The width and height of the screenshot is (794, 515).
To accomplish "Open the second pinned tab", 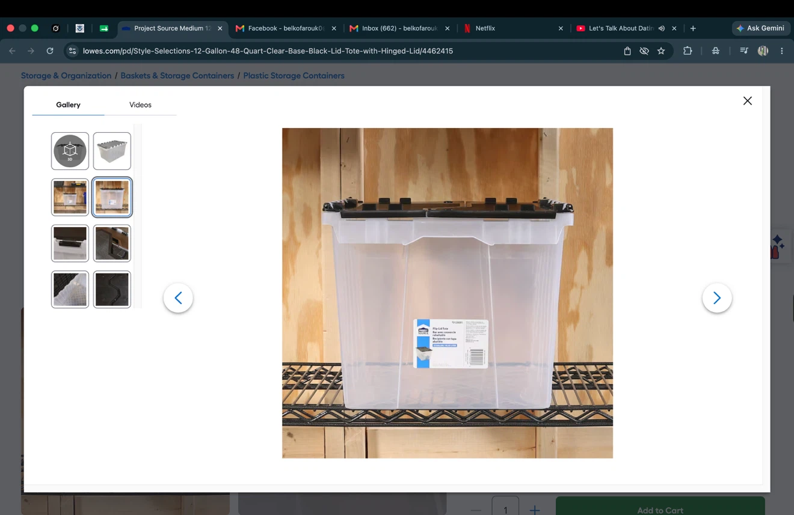I will click(79, 28).
